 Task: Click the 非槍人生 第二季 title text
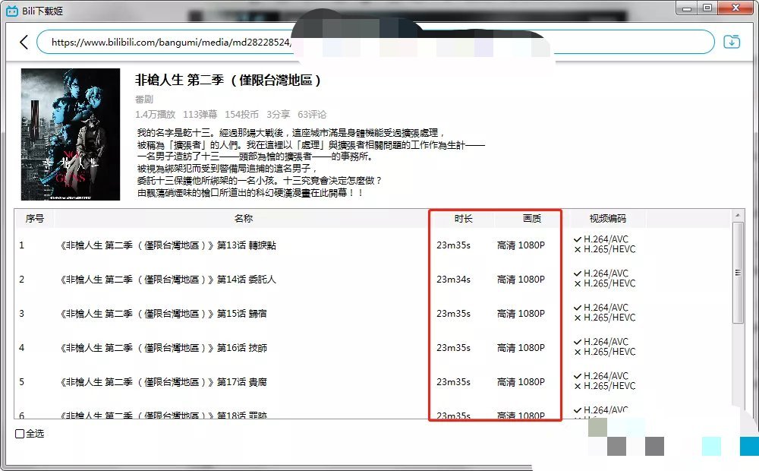click(x=228, y=80)
